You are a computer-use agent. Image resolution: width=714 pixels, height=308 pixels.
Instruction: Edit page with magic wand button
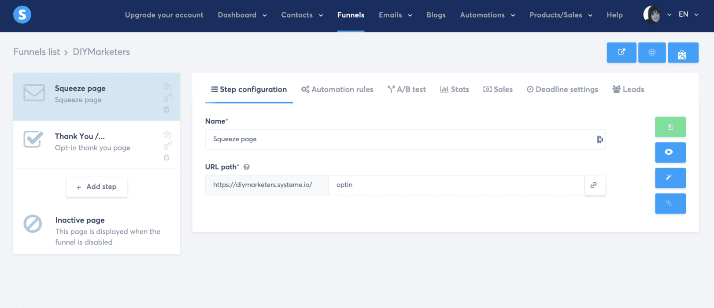[670, 178]
